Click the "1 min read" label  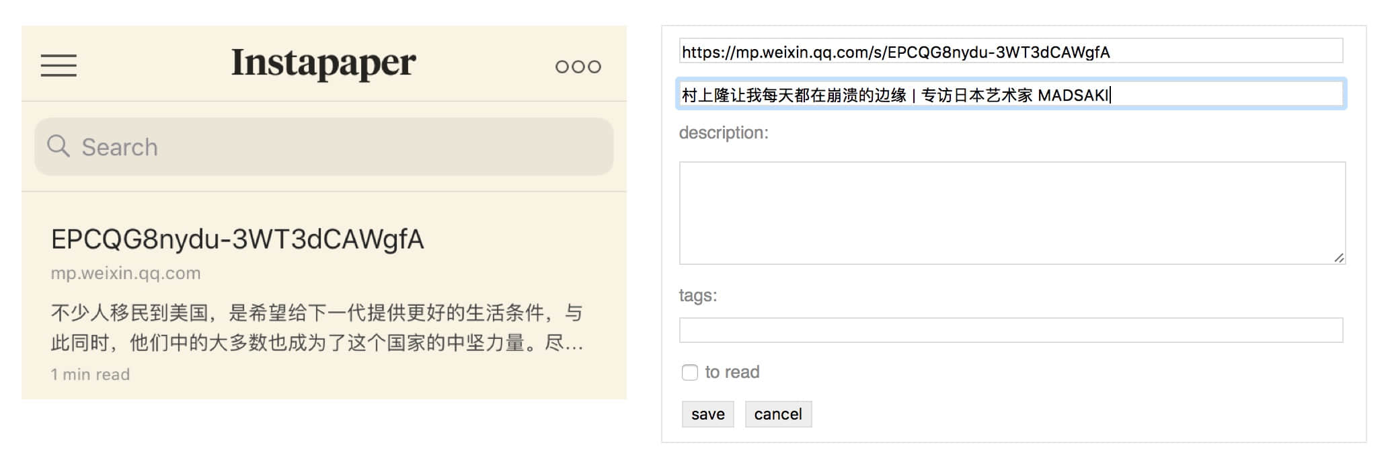click(x=90, y=375)
